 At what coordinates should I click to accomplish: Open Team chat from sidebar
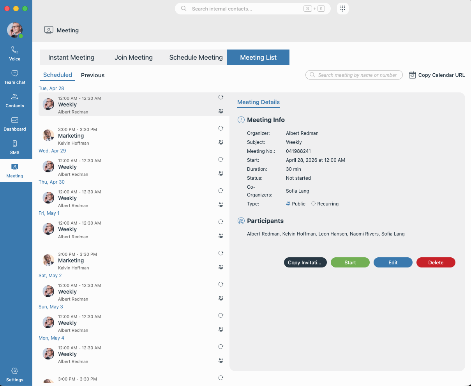point(15,77)
